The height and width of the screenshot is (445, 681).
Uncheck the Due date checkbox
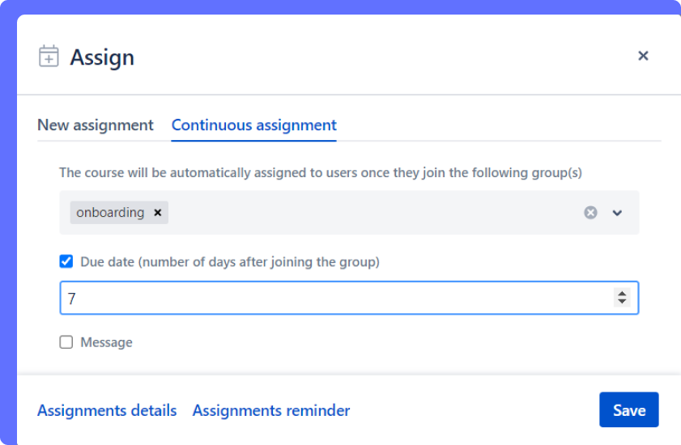[66, 261]
